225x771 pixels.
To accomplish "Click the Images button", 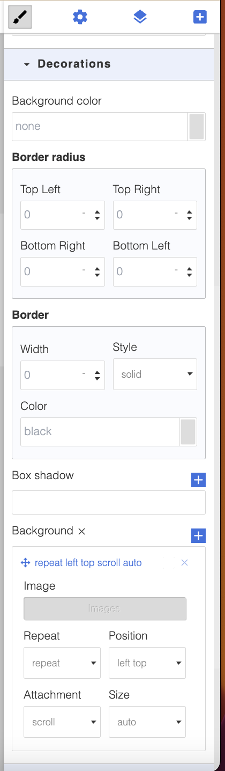I will (x=105, y=608).
